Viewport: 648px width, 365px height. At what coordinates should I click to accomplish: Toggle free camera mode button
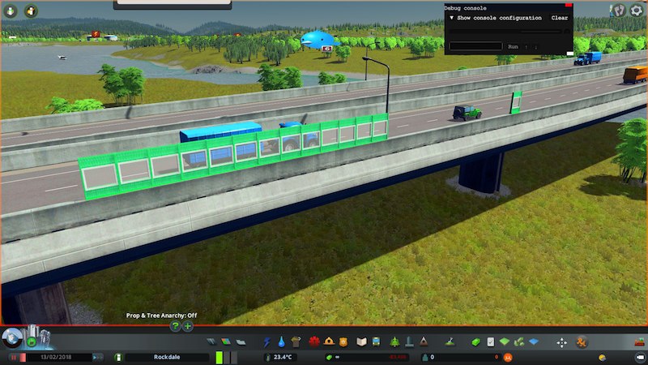tap(637, 357)
